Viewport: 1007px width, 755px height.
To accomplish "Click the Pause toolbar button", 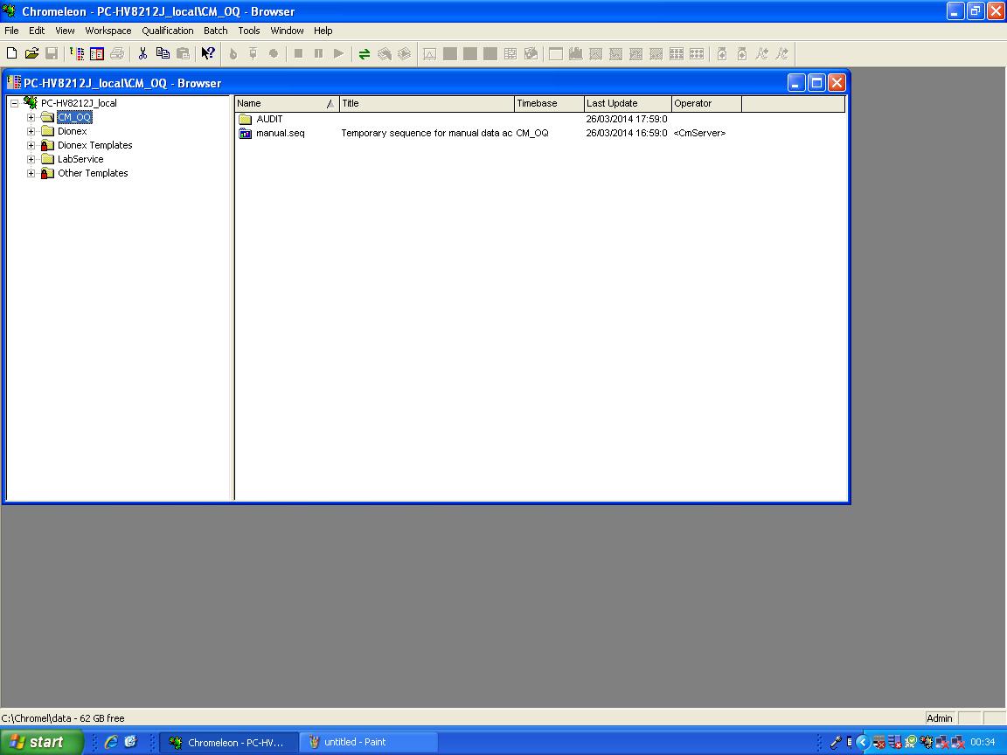I will 318,54.
